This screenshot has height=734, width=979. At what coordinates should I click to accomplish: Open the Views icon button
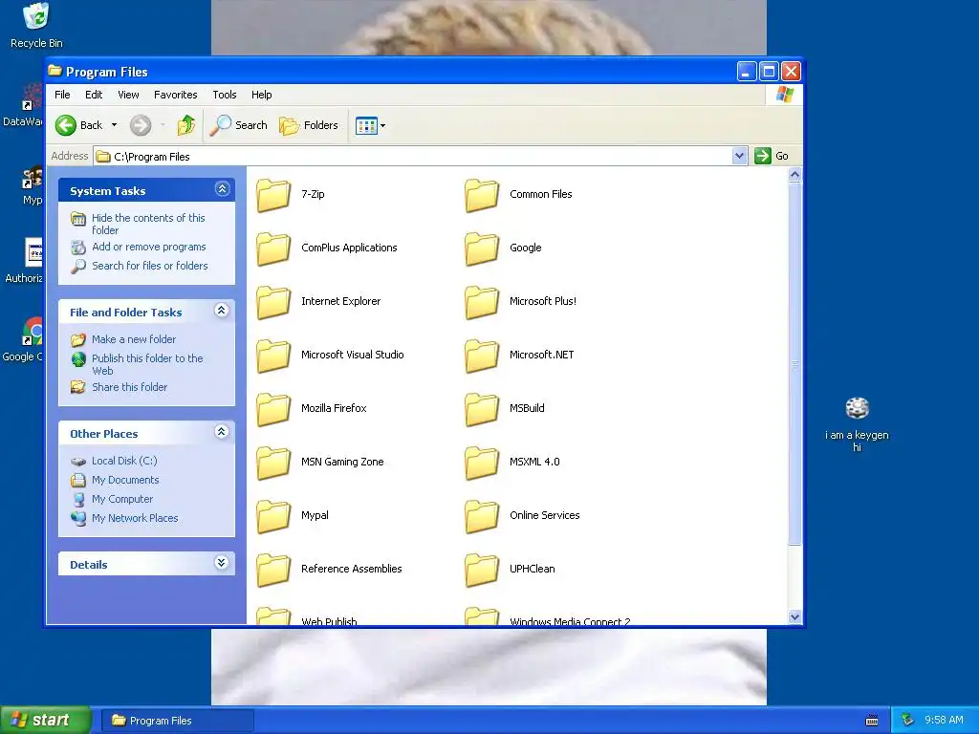[x=366, y=125]
